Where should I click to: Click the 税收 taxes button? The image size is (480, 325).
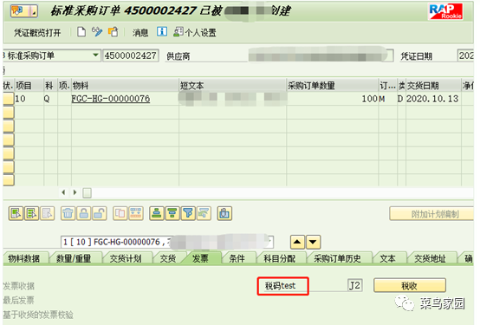[x=410, y=286]
